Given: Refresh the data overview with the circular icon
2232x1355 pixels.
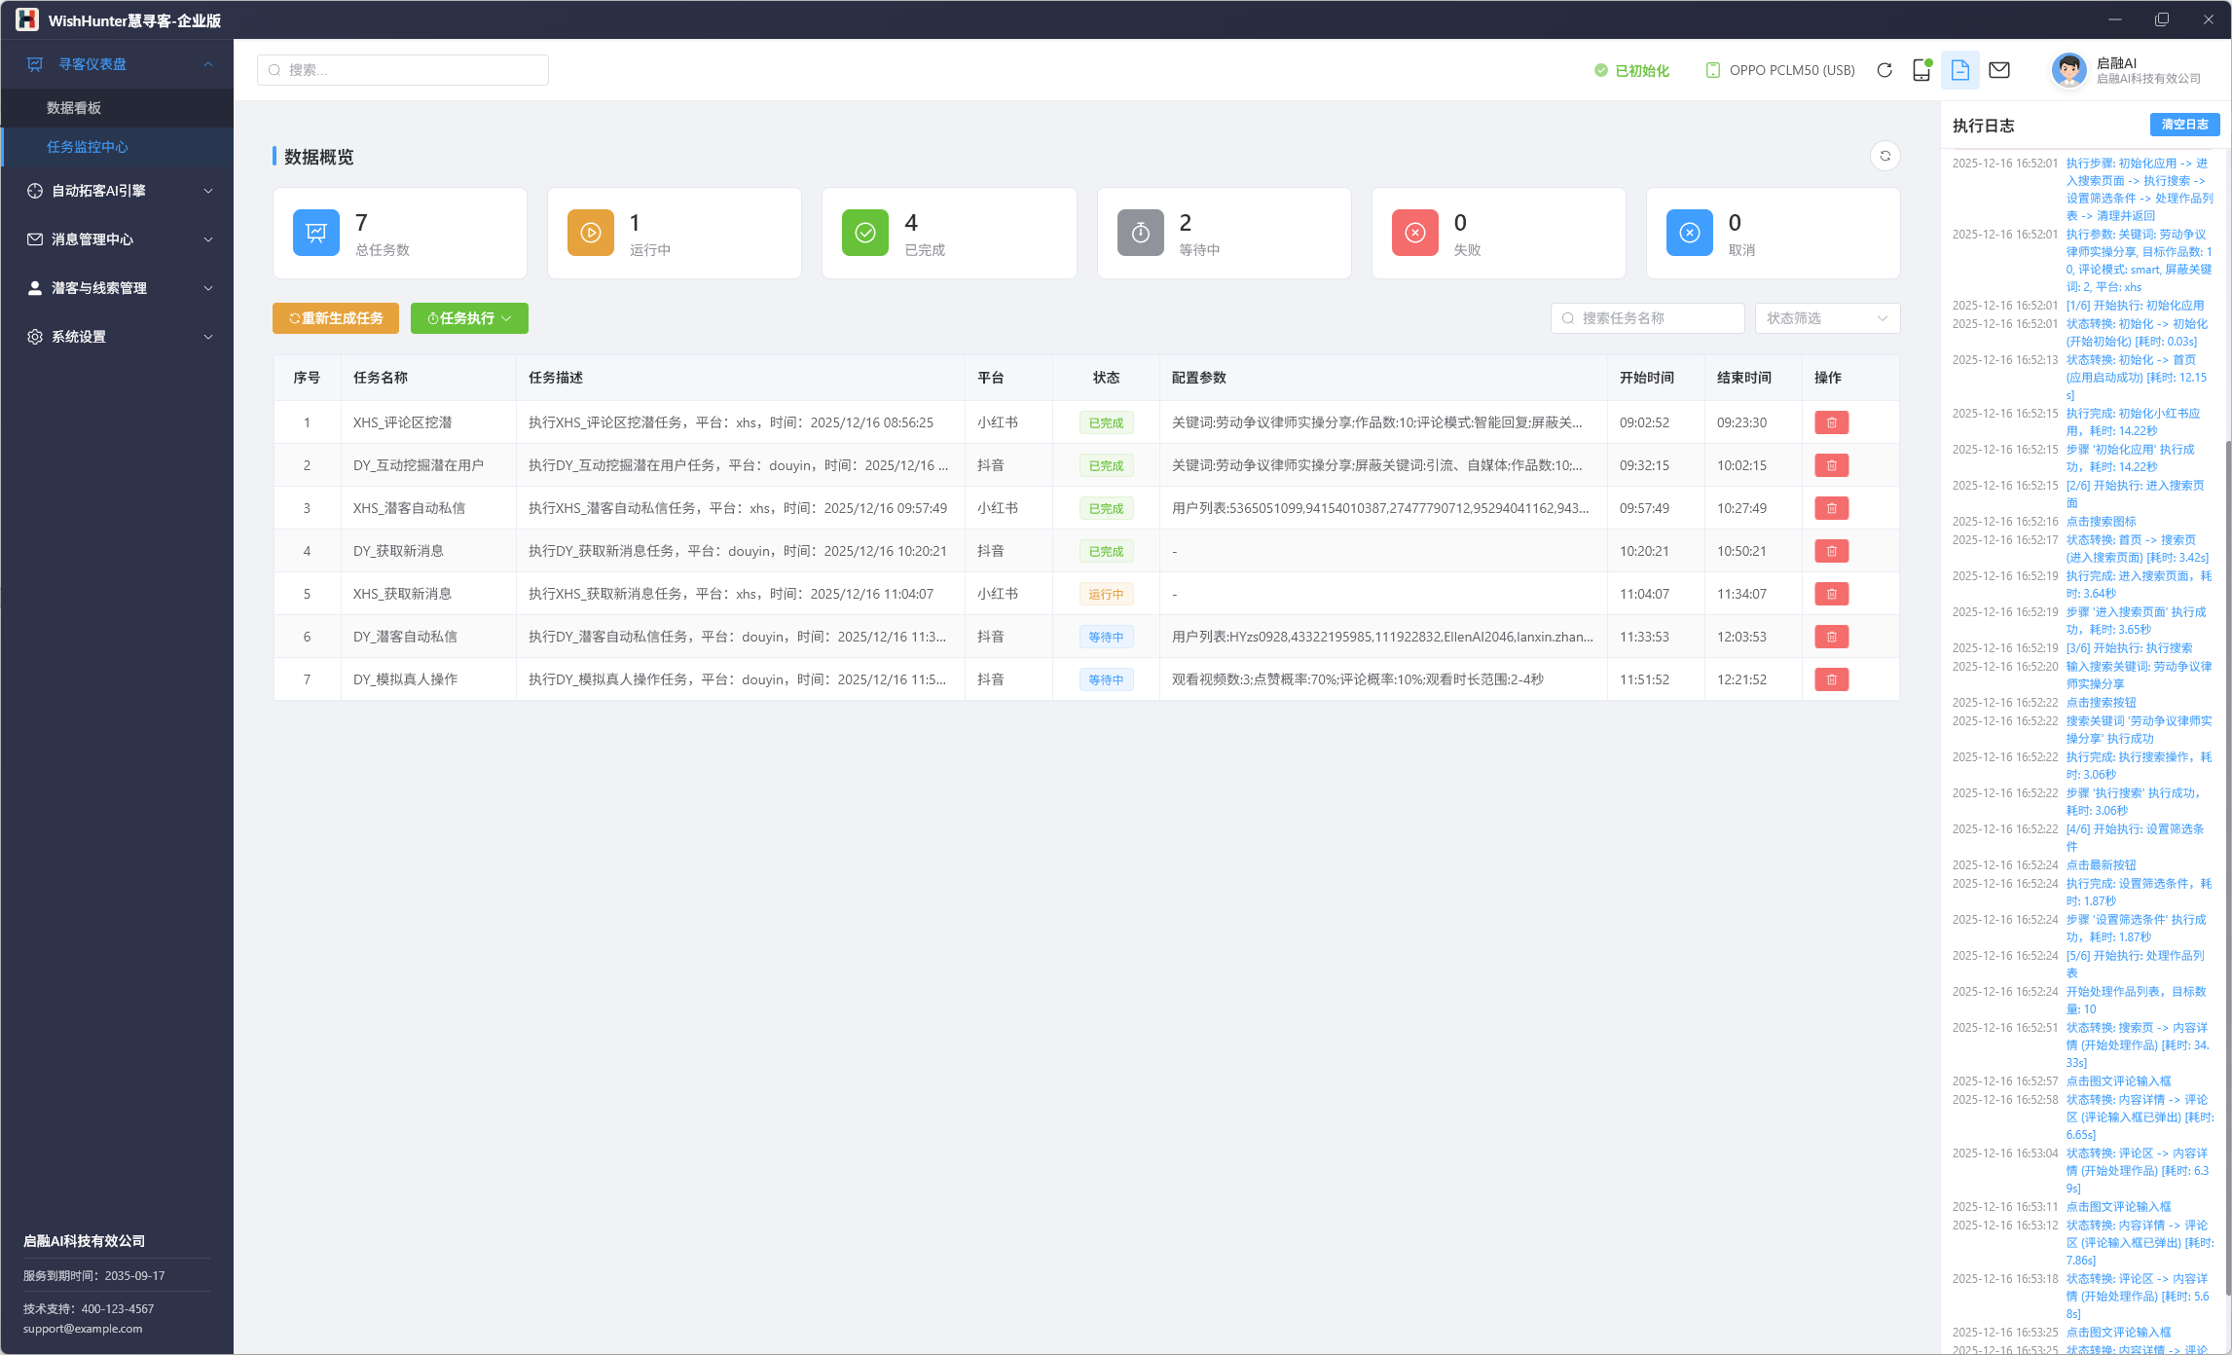Looking at the screenshot, I should point(1885,156).
